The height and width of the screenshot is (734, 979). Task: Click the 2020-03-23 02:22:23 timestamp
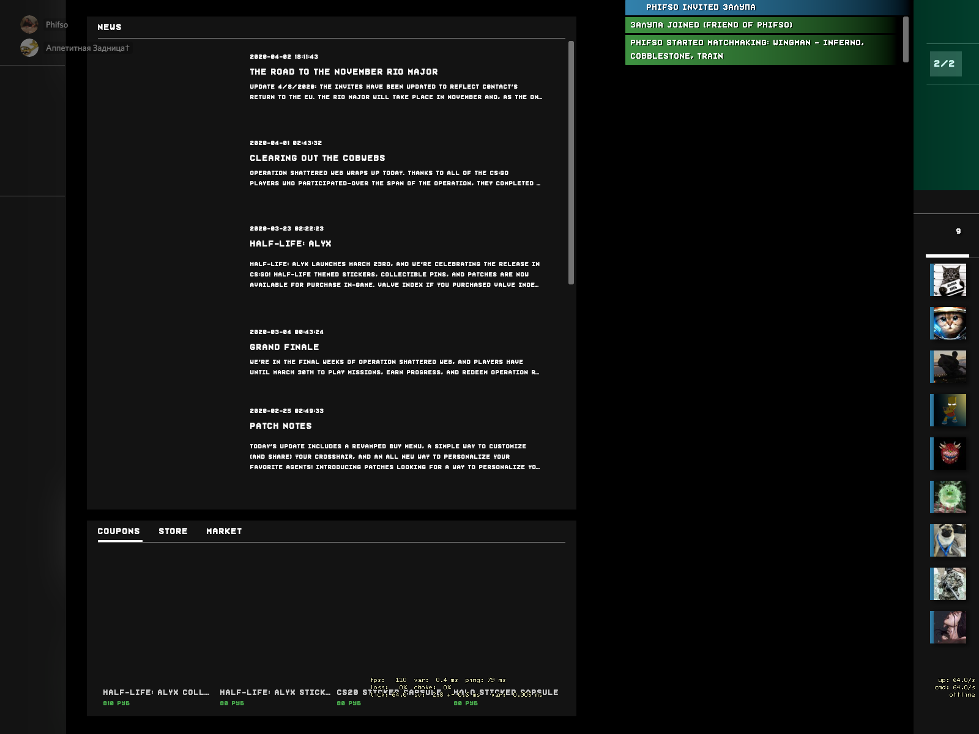[x=286, y=228]
